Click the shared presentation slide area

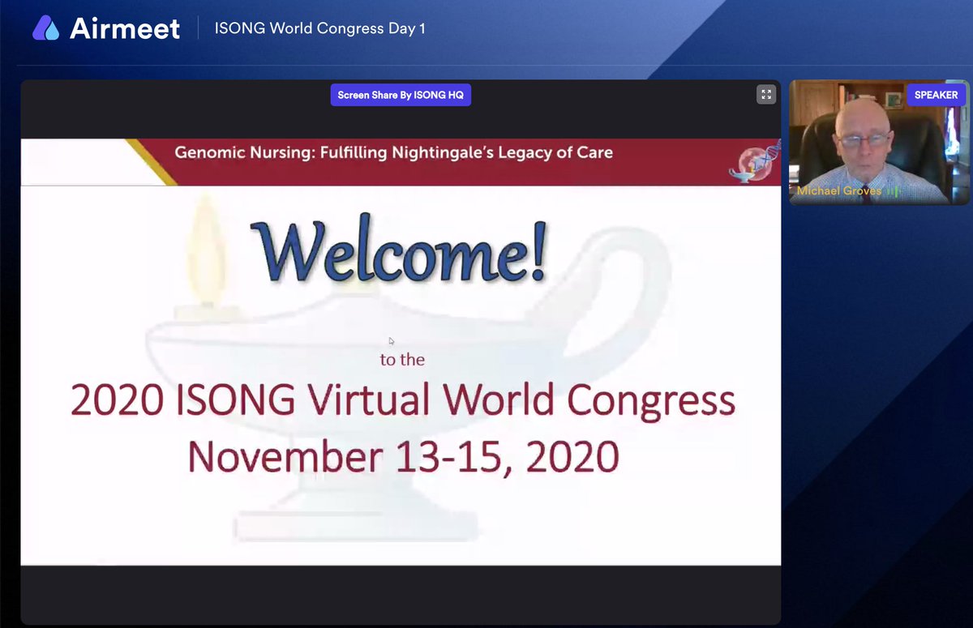coord(401,352)
